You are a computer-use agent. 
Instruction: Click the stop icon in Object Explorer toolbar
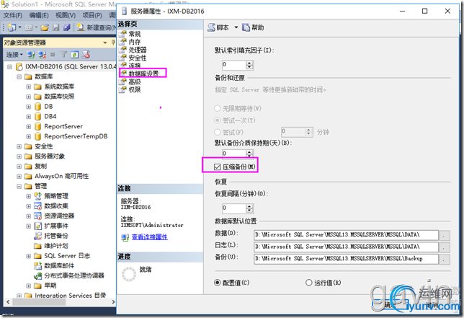point(53,55)
